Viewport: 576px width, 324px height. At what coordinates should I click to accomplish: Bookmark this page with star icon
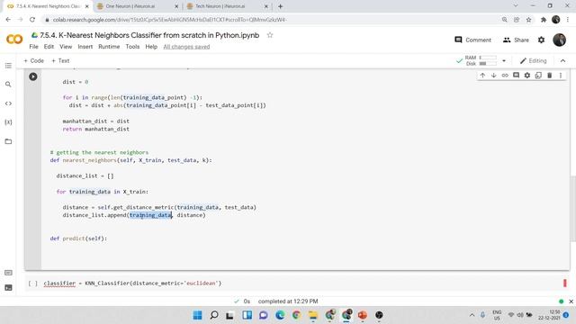point(528,20)
